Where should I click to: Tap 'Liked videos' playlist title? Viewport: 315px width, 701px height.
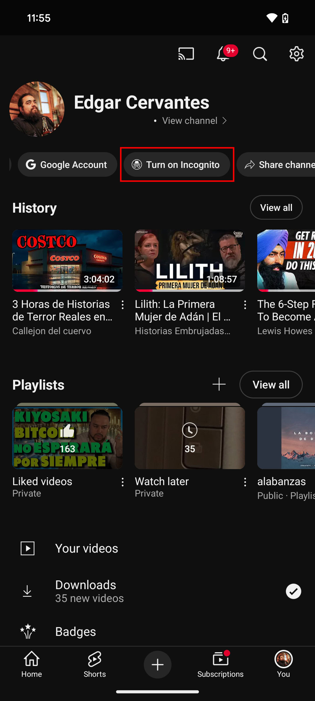coord(42,481)
